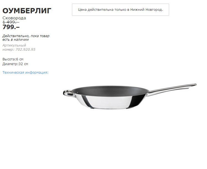Click the Действительно, пока товар availability note
This screenshot has height=169, width=207.
pos(26,36)
